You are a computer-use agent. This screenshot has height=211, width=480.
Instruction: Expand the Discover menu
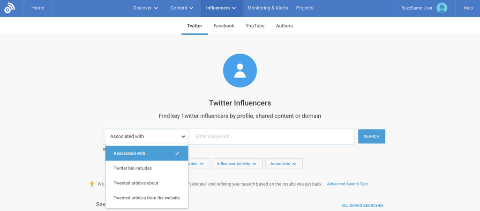tap(145, 8)
